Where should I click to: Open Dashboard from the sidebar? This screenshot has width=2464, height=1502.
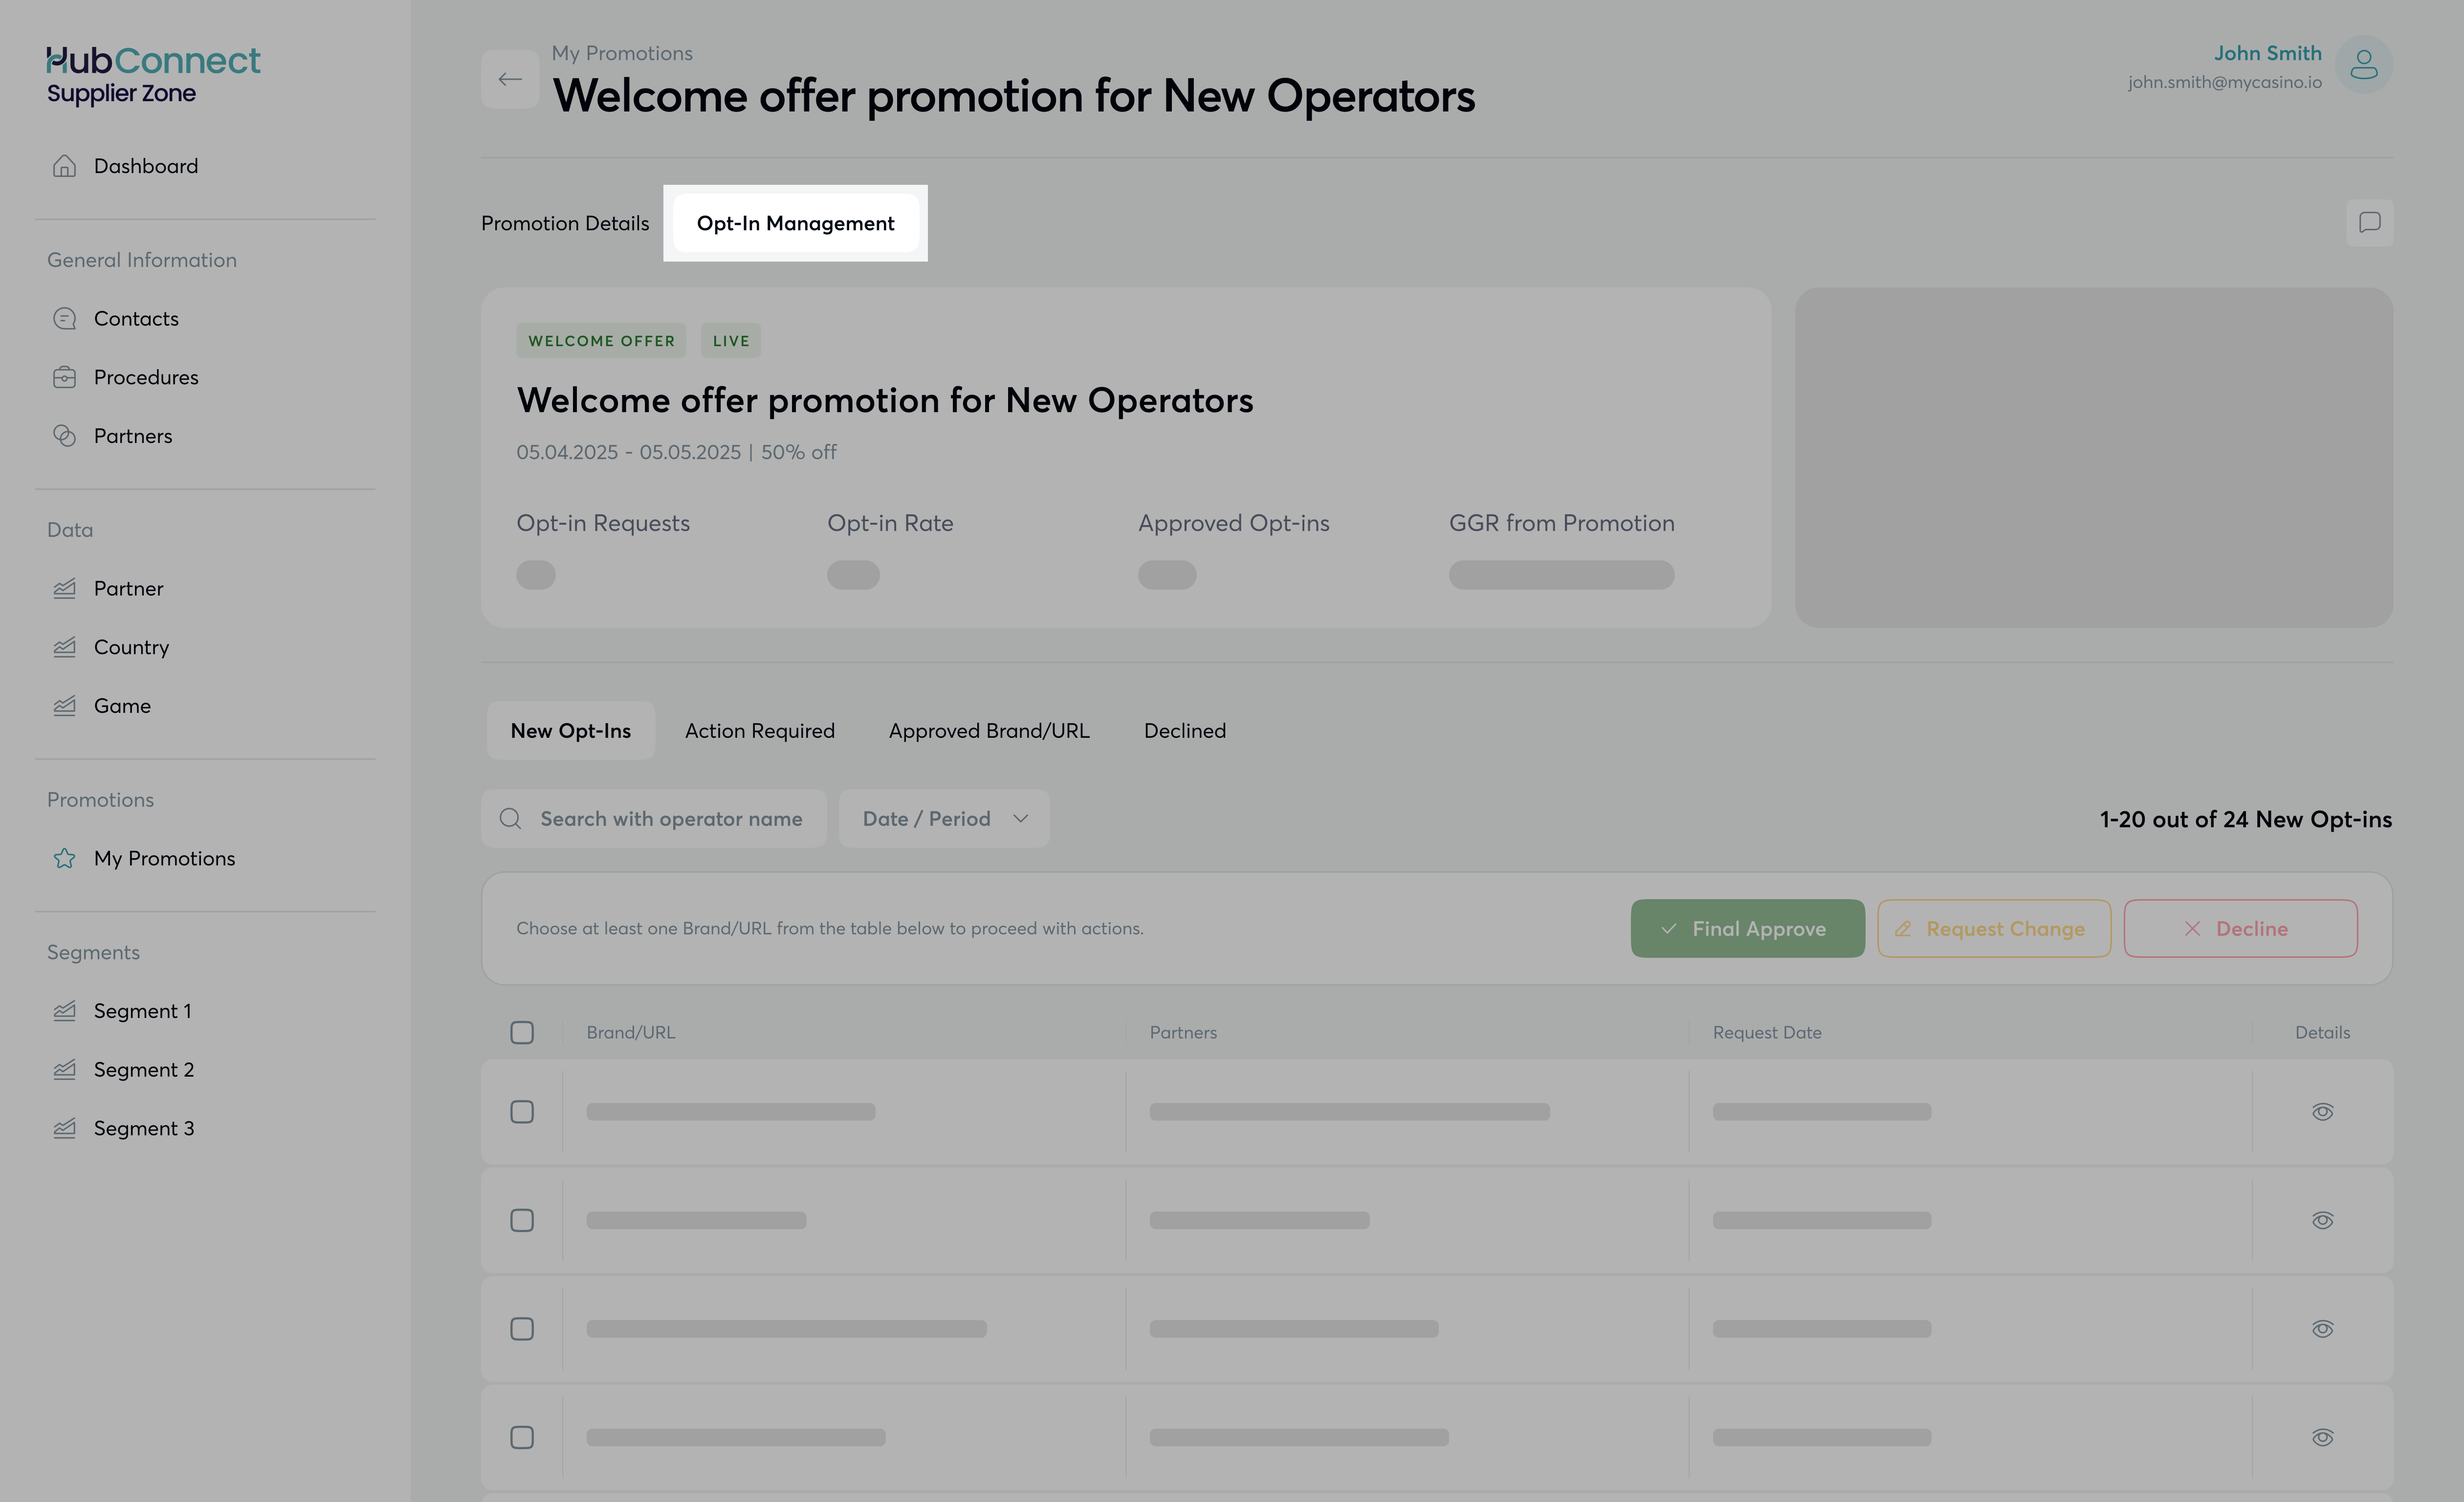[145, 166]
